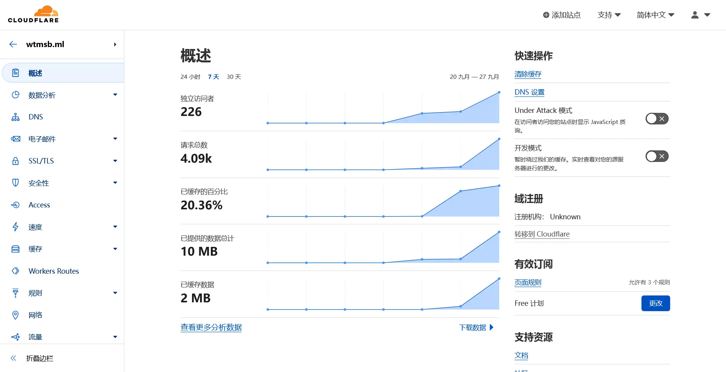Click the filter icon for 规则

pyautogui.click(x=15, y=293)
